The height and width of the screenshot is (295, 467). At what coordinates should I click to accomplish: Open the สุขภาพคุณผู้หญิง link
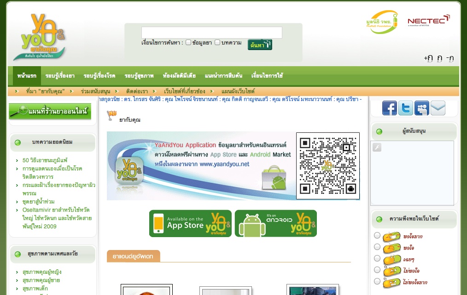click(42, 272)
